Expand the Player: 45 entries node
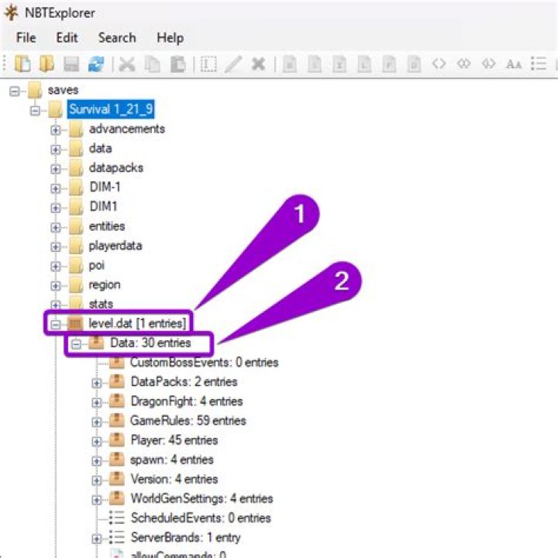Viewport: 558px width, 558px height. [96, 442]
